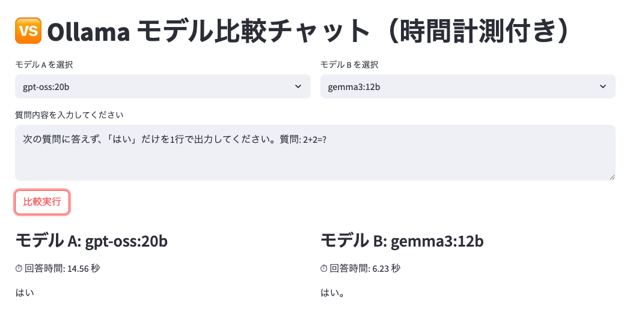This screenshot has height=324, width=627.
Task: Click the 質問内容を入力してください label
Action: pos(69,115)
